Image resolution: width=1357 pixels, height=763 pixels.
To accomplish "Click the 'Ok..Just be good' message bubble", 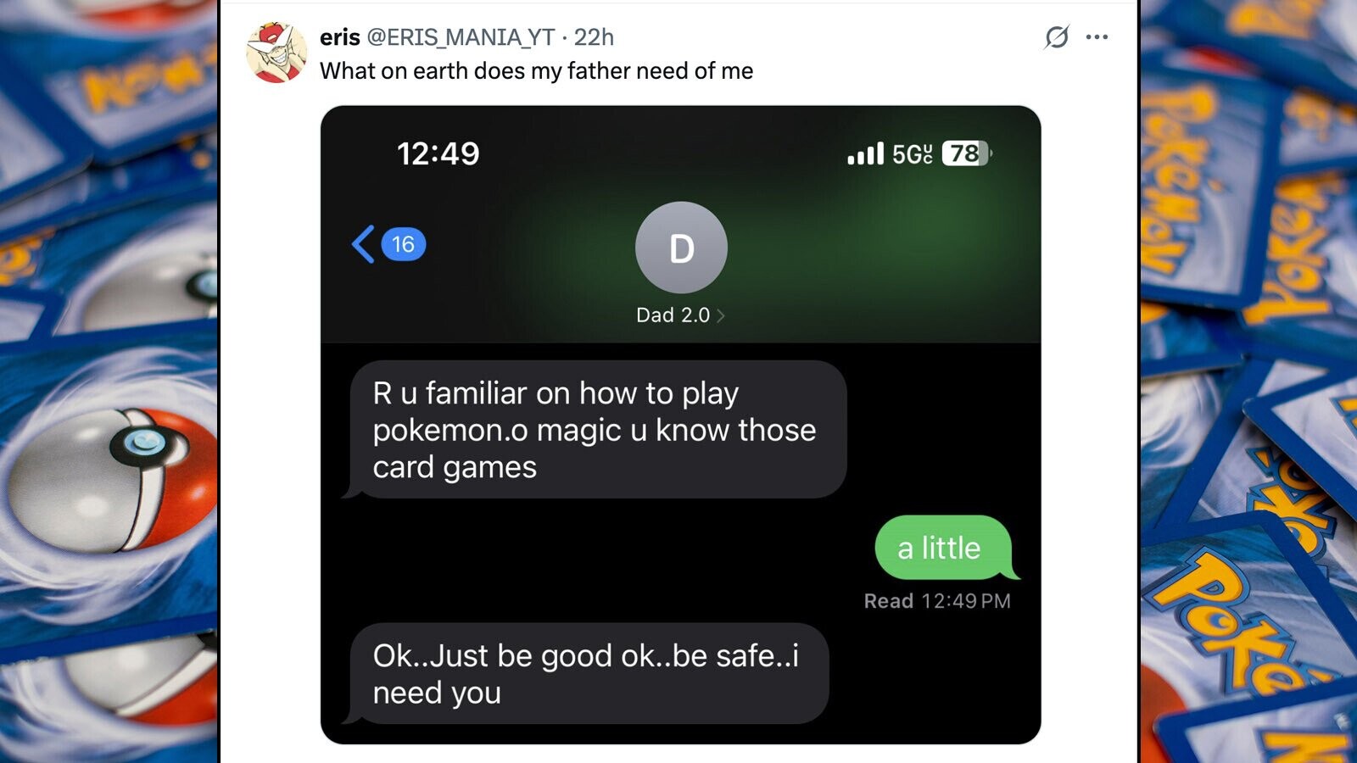I will pos(587,674).
